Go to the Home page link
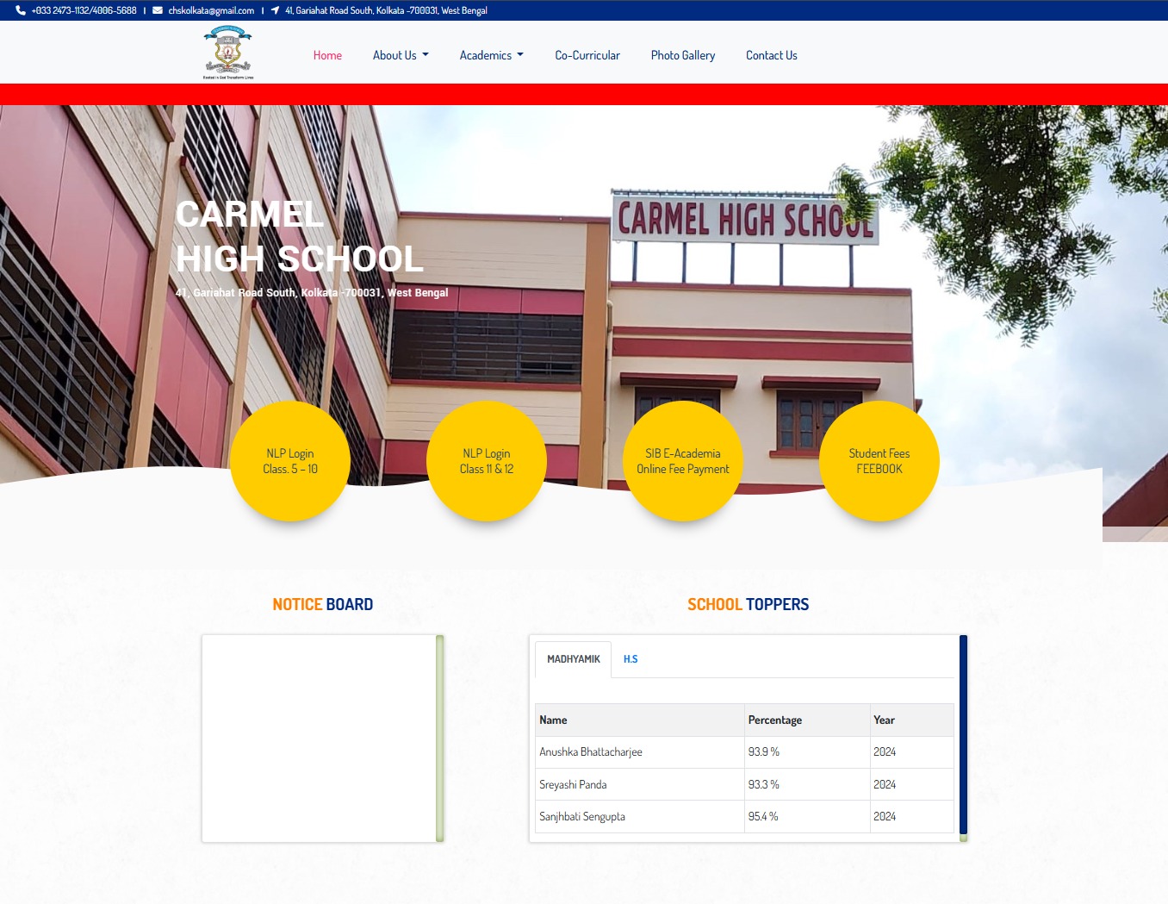 [x=327, y=55]
